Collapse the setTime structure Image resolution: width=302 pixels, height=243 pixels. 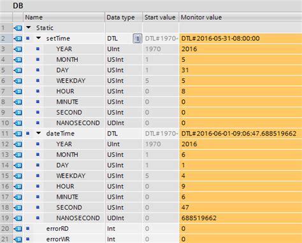(x=38, y=38)
